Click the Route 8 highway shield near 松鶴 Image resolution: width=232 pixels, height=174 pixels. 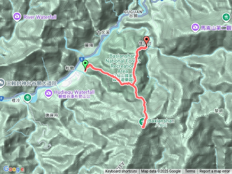point(82,59)
